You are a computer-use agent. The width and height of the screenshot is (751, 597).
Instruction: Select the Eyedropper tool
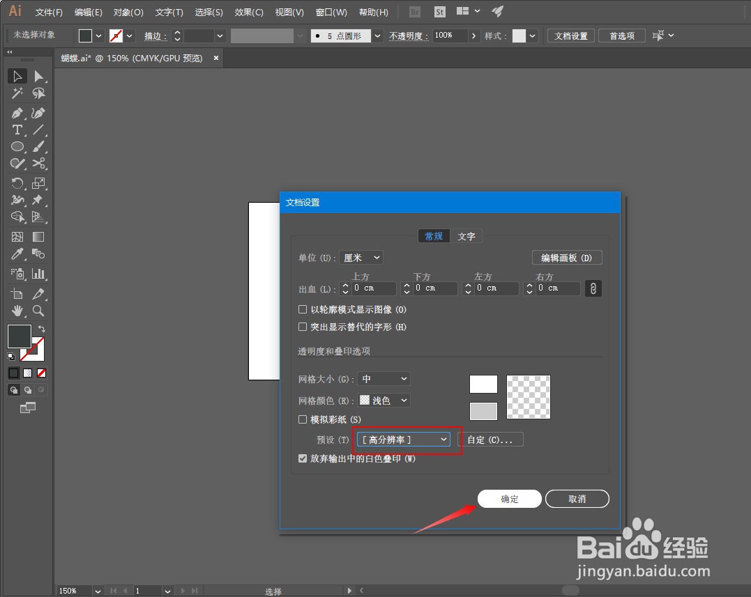click(17, 254)
